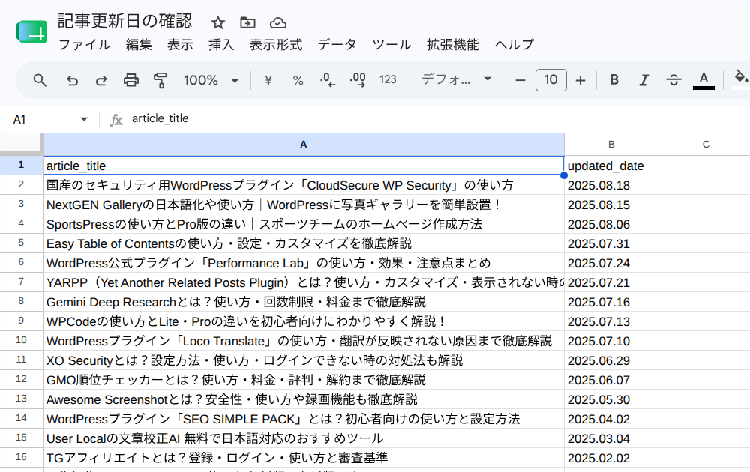Toggle italic formatting
Screen dimensions: 750x472
pos(644,80)
